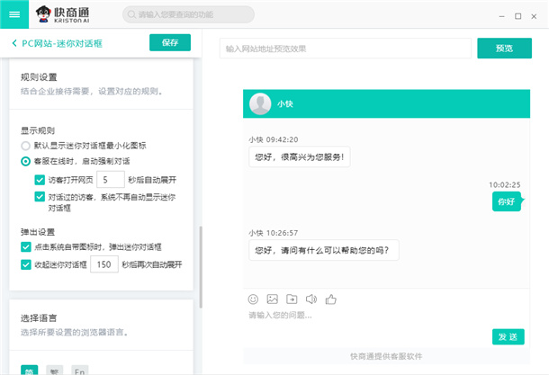Select 客服在线时，启动强制对话 radio option
The height and width of the screenshot is (375, 549).
26,161
